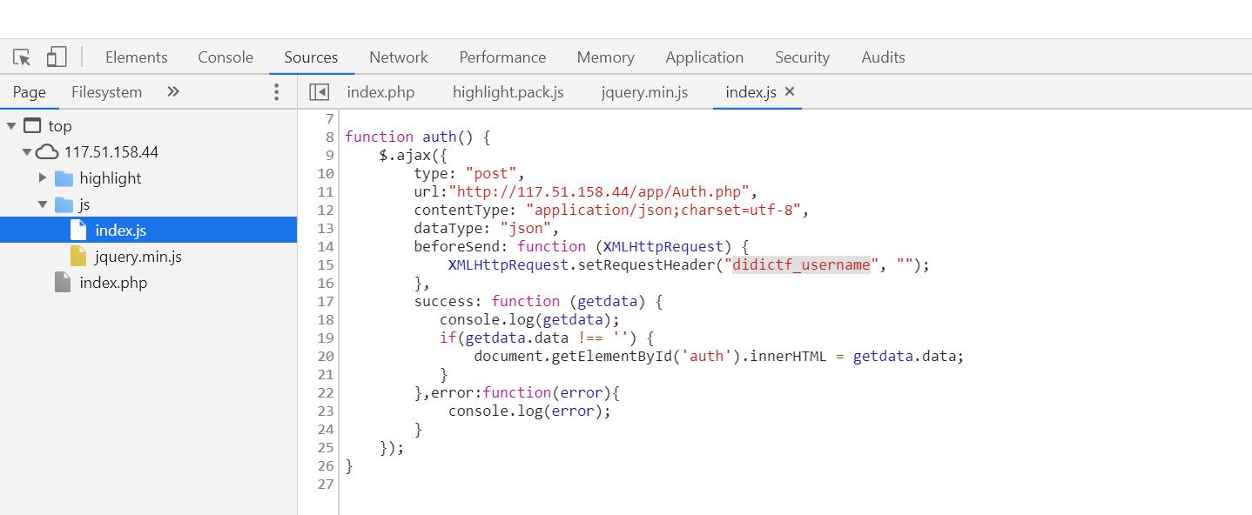Toggle the device toolbar icon
This screenshot has height=515, width=1252.
[x=57, y=57]
